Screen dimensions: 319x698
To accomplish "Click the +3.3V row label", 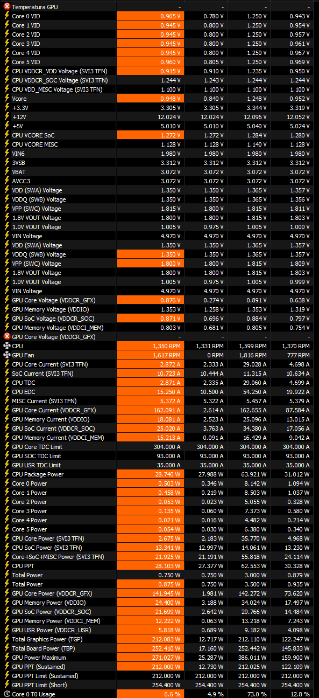I will [x=19, y=108].
